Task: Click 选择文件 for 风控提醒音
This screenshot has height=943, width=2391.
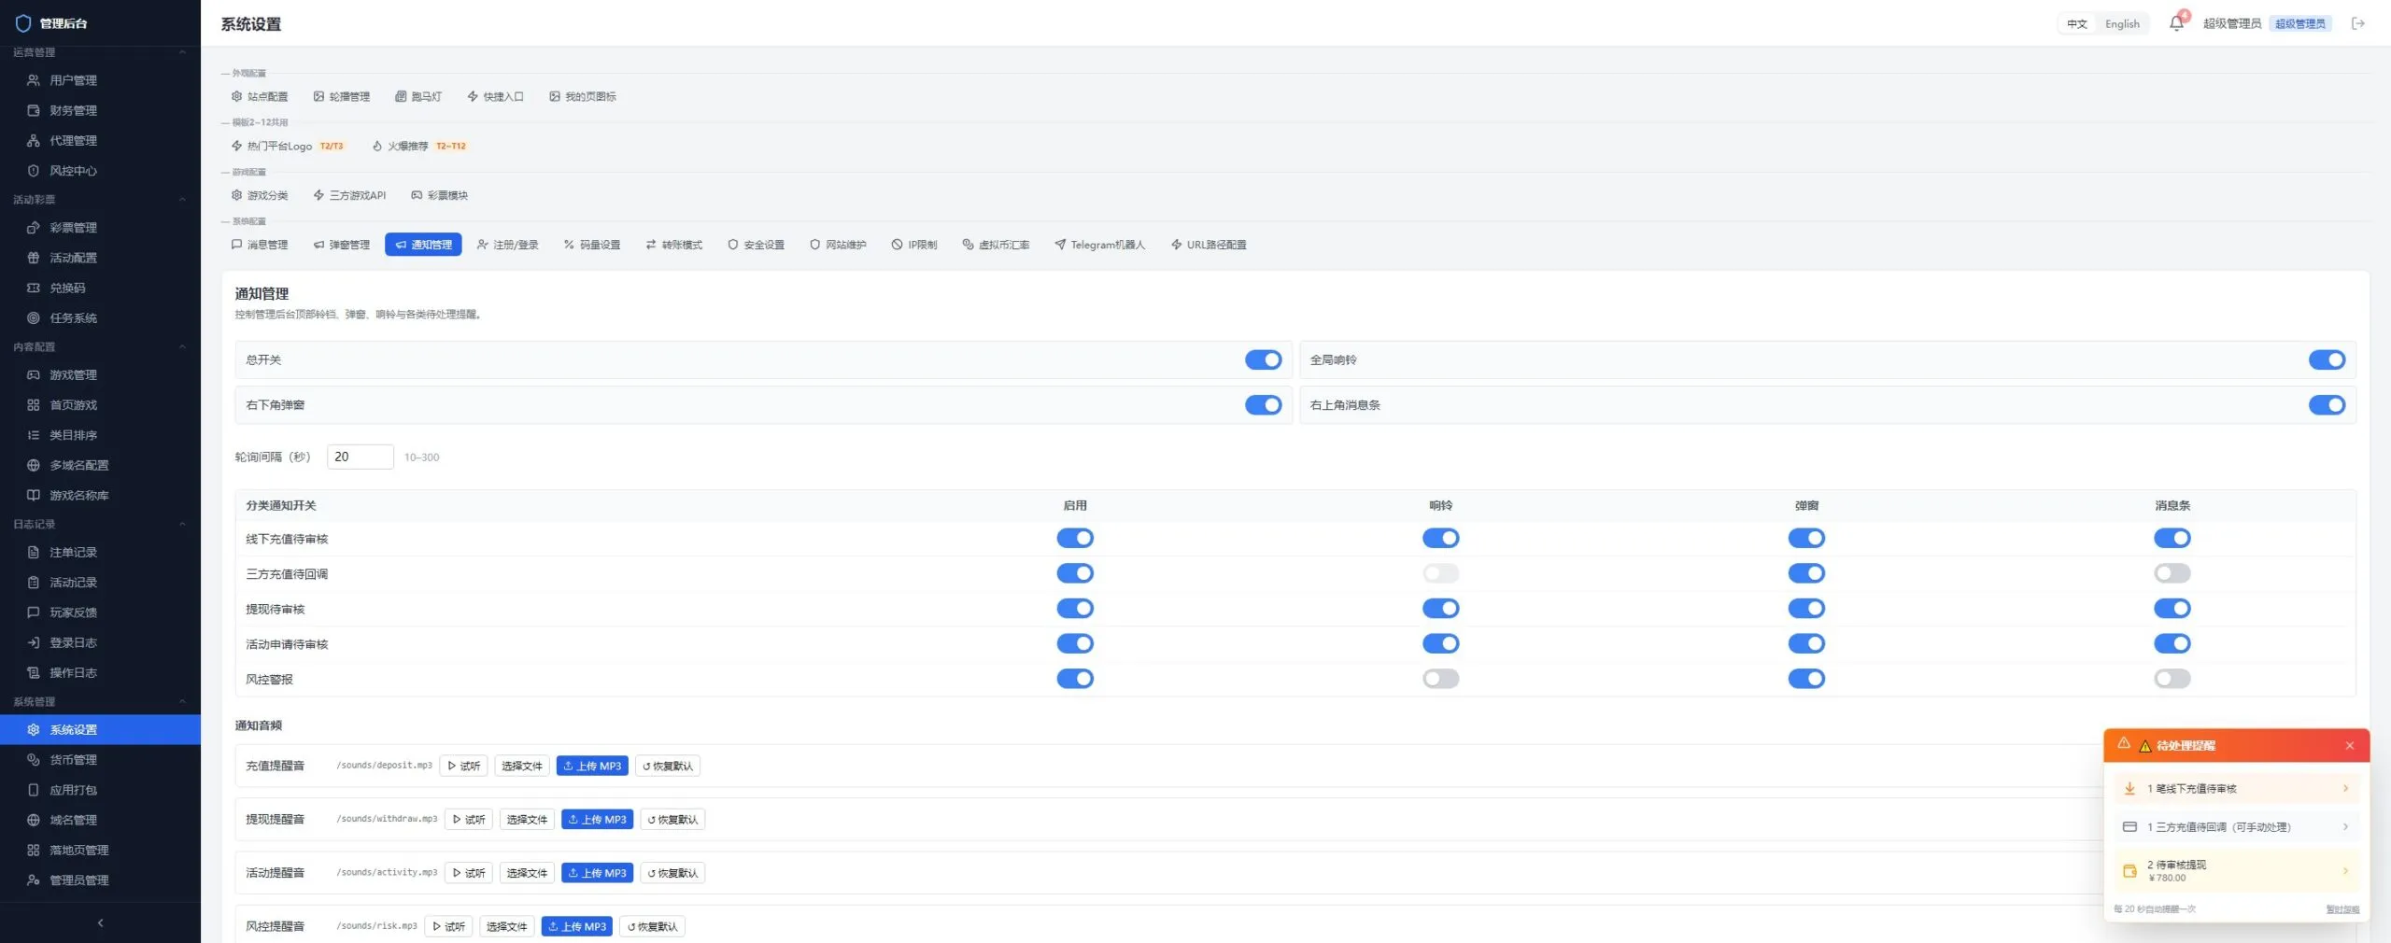Action: (507, 926)
